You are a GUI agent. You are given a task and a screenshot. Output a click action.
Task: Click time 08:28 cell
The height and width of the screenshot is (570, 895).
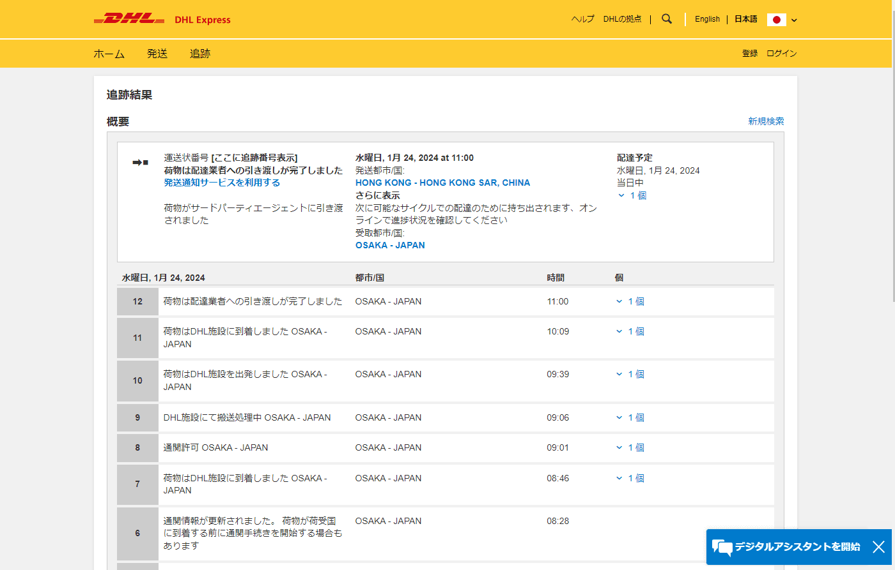tap(557, 521)
